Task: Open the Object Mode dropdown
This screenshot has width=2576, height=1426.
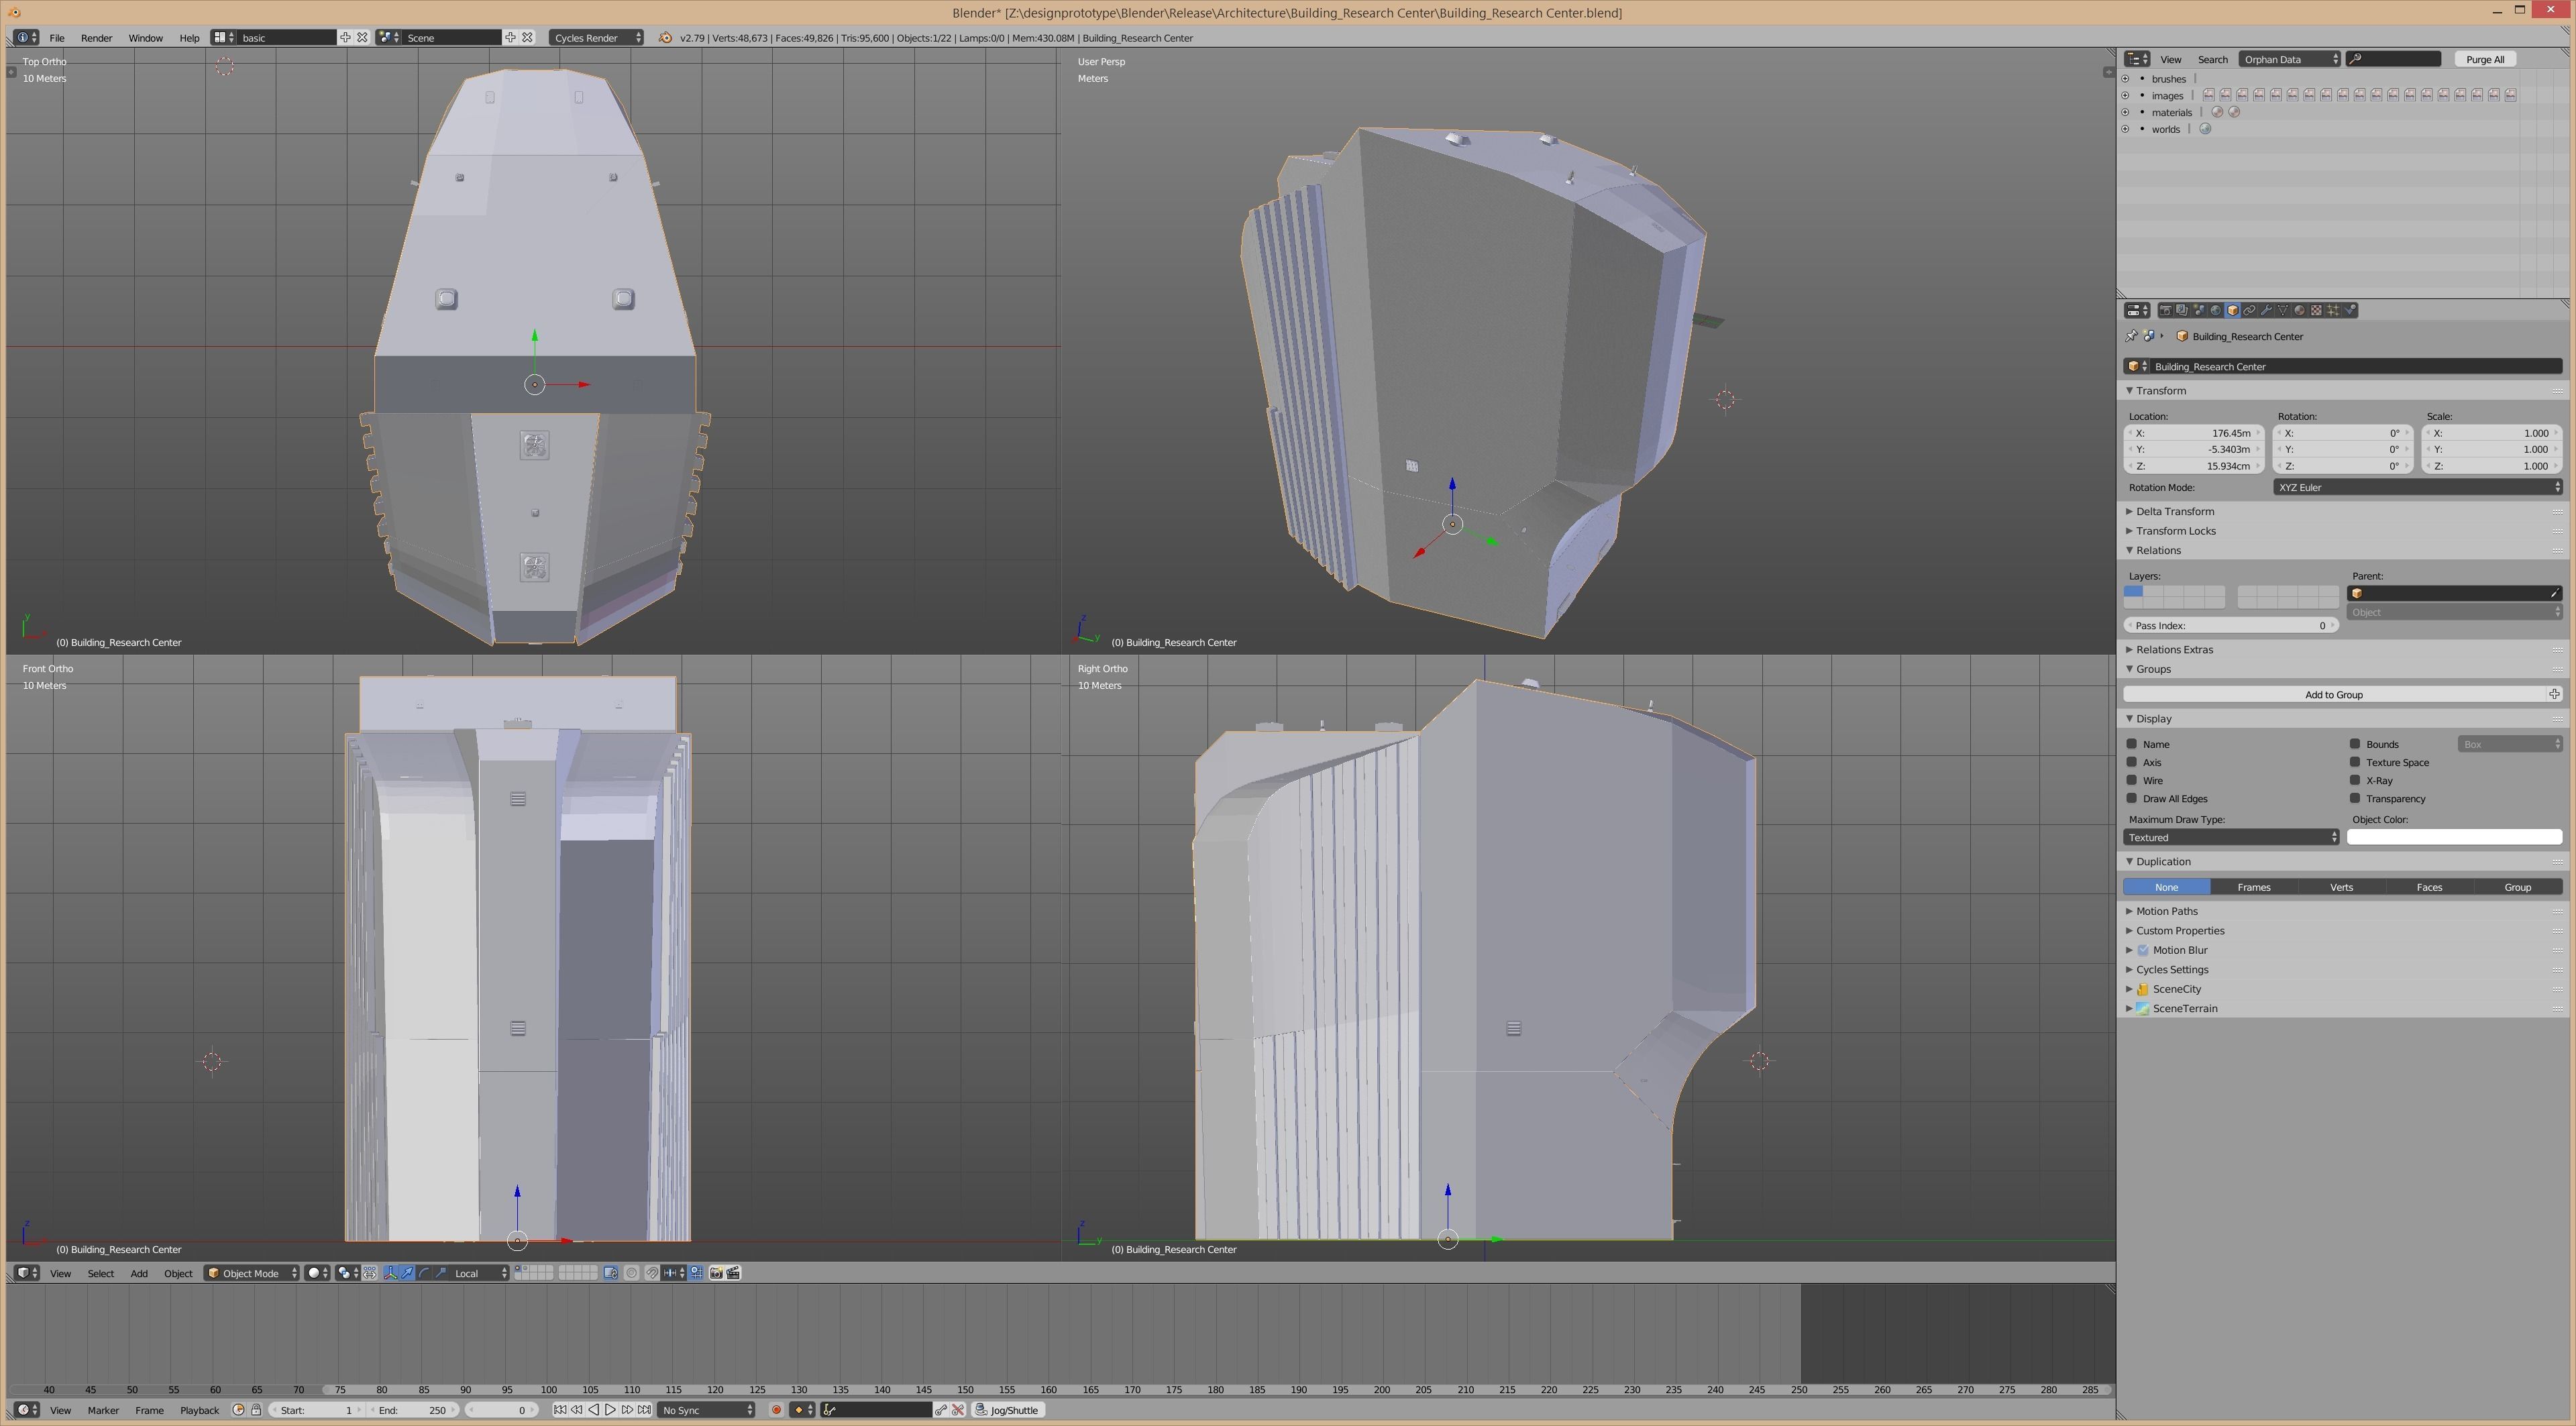Action: pyautogui.click(x=252, y=1273)
